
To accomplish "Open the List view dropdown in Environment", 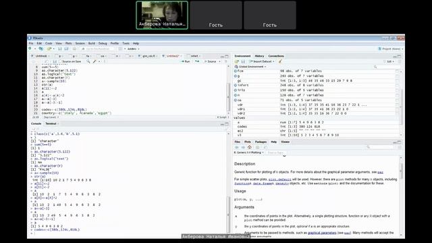I will (x=389, y=61).
